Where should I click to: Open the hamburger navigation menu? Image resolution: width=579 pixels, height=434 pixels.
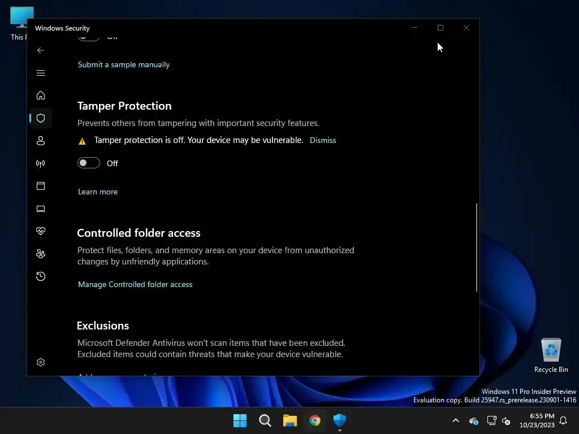41,73
